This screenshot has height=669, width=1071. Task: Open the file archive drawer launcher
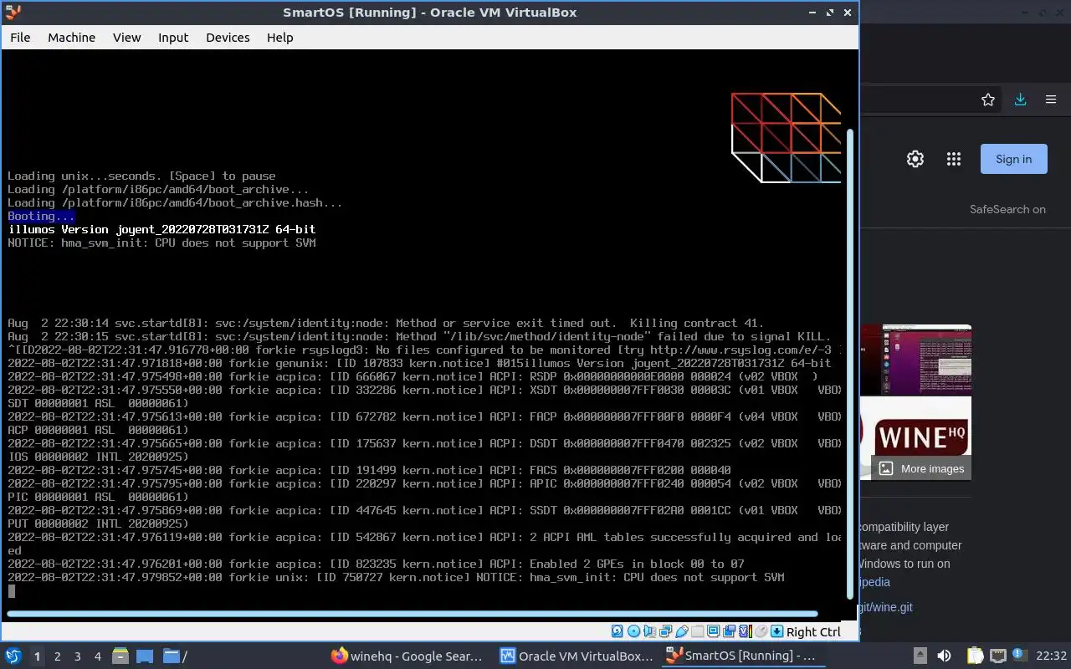[x=120, y=656]
